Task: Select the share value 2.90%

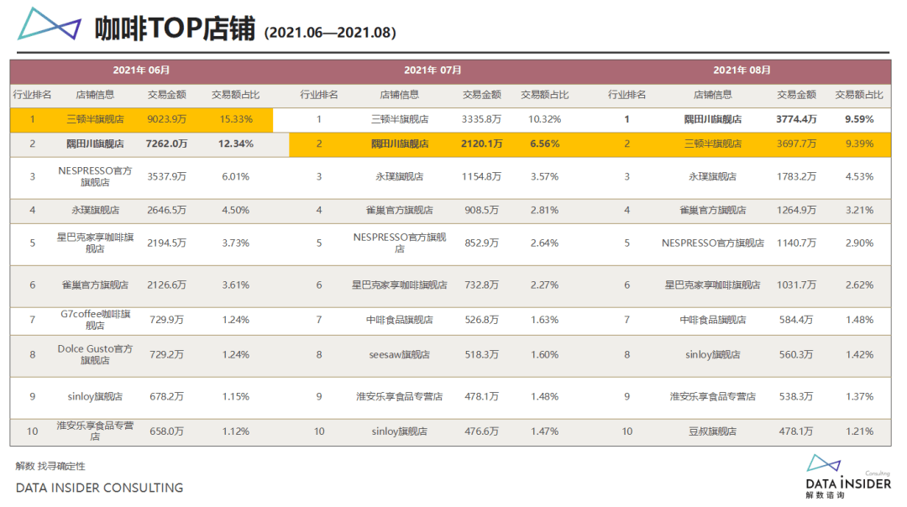Action: click(x=859, y=243)
